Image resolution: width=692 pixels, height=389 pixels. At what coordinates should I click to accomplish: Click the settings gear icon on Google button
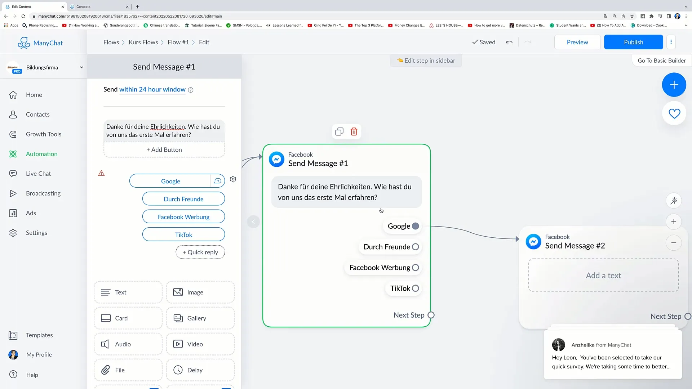(233, 179)
